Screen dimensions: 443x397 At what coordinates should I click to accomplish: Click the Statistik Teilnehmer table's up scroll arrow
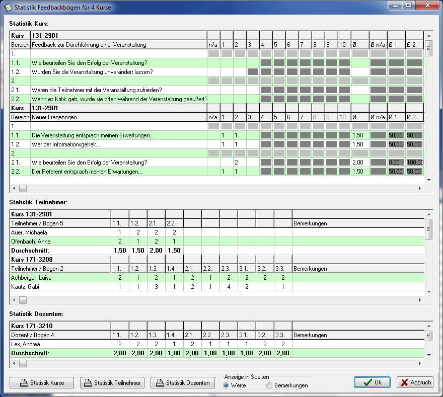coord(429,214)
